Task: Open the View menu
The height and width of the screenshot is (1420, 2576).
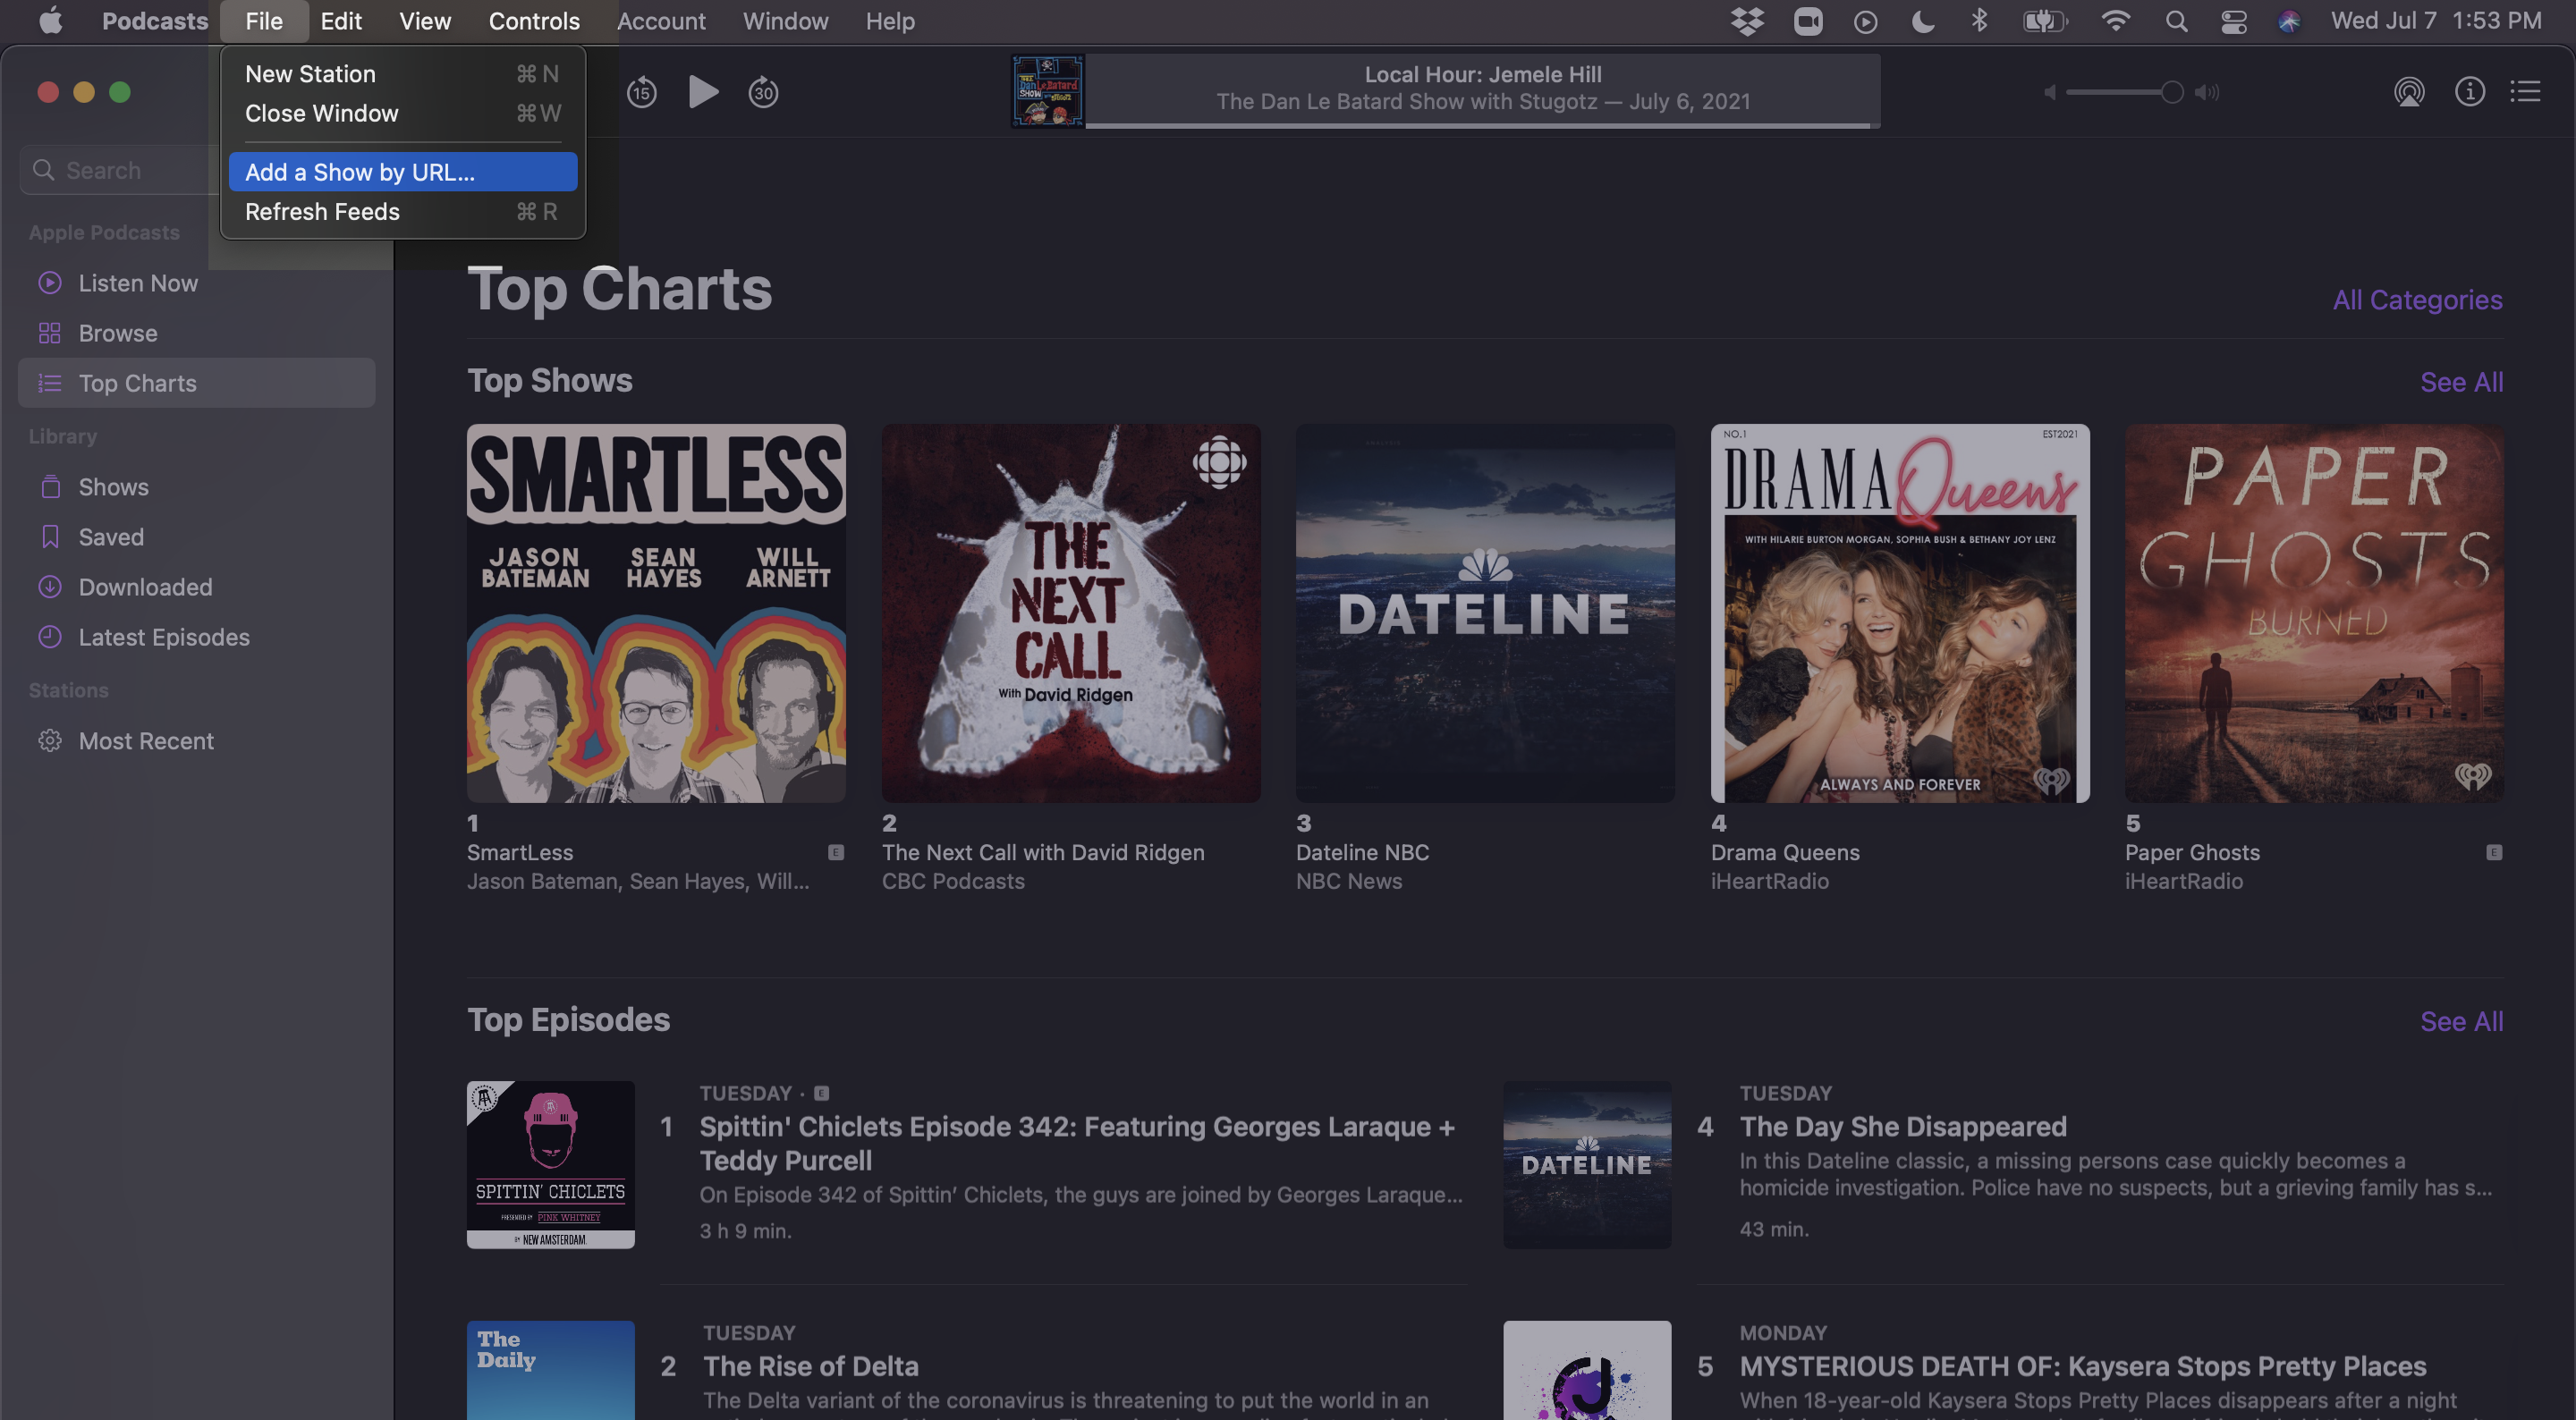Action: coord(424,21)
